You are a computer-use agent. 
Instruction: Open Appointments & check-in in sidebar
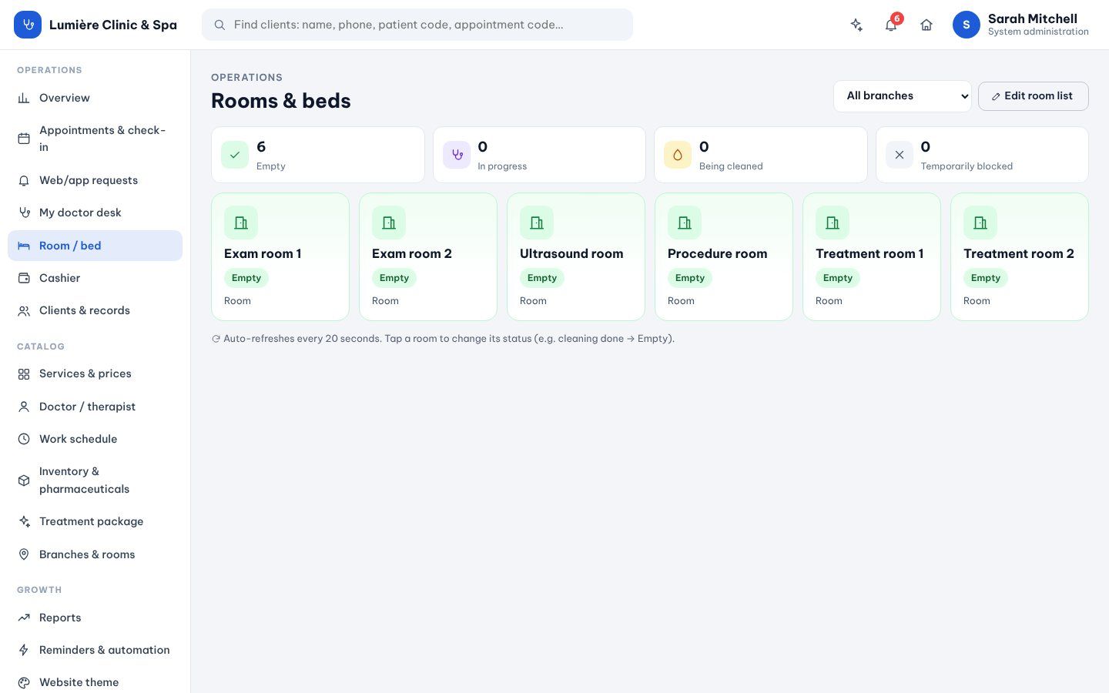click(x=95, y=139)
